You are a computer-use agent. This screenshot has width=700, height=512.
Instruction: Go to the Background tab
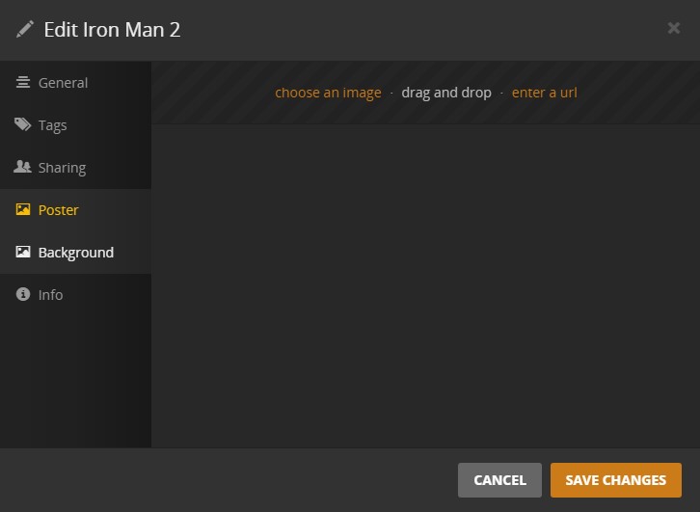[75, 253]
